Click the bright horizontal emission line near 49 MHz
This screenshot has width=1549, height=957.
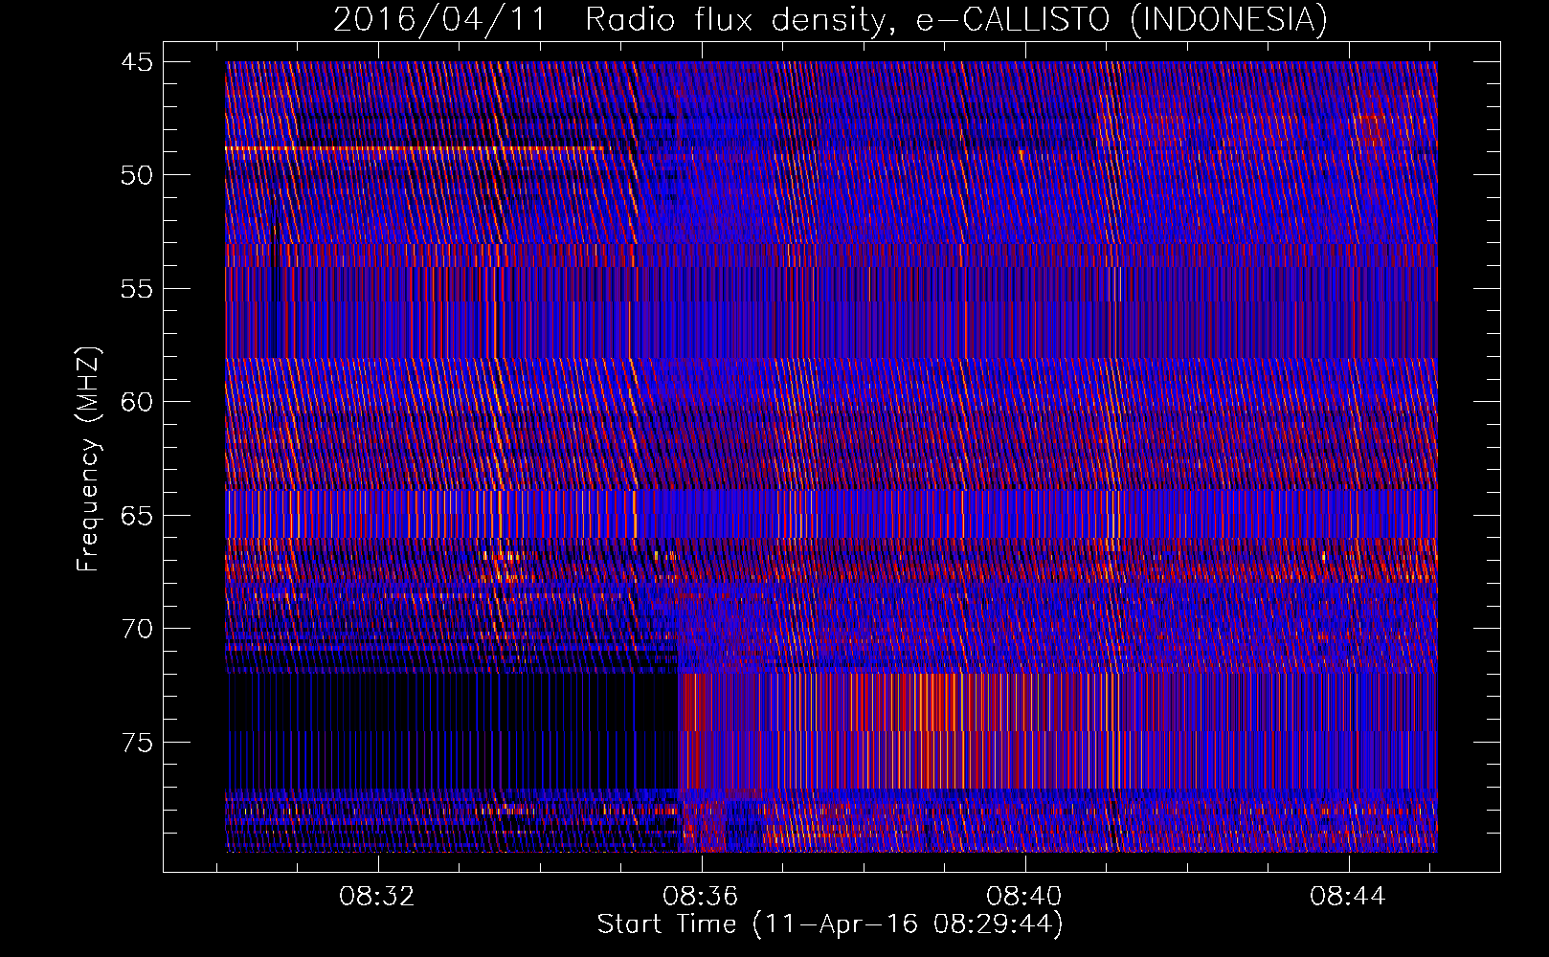(x=415, y=148)
